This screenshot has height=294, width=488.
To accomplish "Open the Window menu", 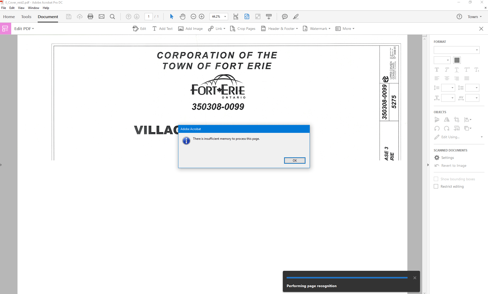I will click(x=33, y=8).
